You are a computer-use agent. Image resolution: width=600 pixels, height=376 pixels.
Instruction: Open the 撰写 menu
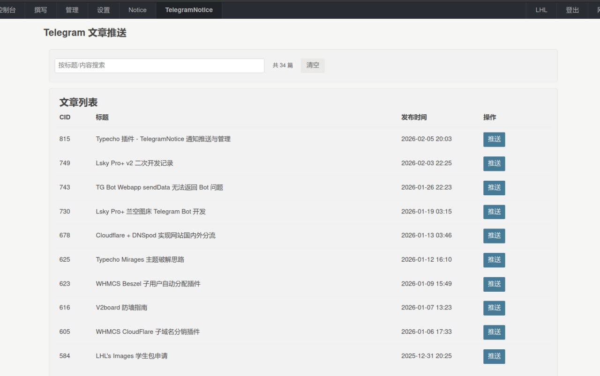[x=41, y=10]
